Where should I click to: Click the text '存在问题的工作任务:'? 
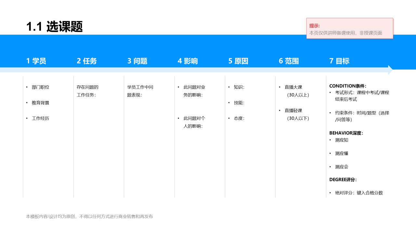[87, 91]
